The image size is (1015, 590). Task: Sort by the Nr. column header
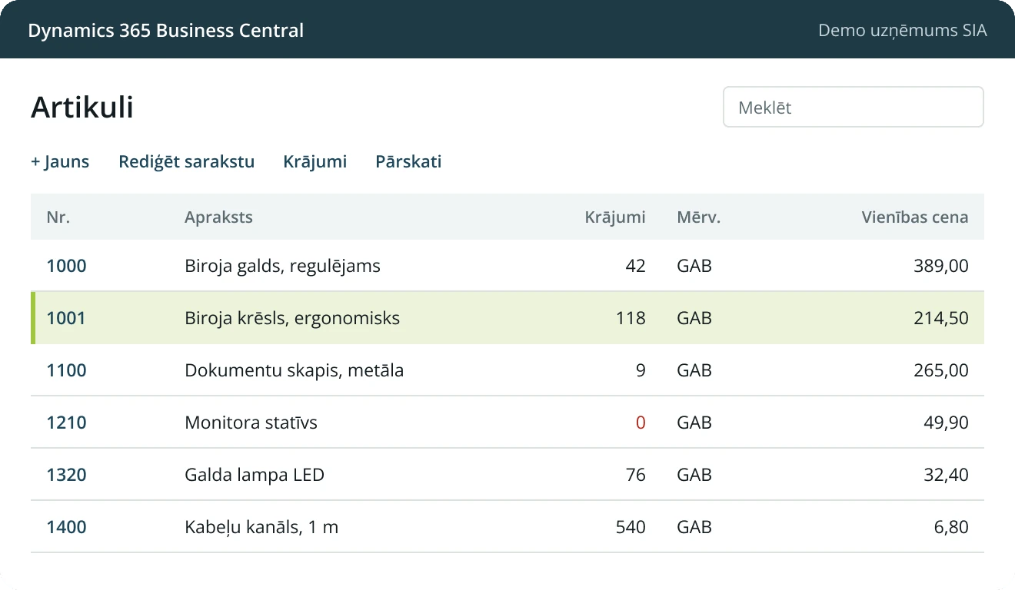58,217
